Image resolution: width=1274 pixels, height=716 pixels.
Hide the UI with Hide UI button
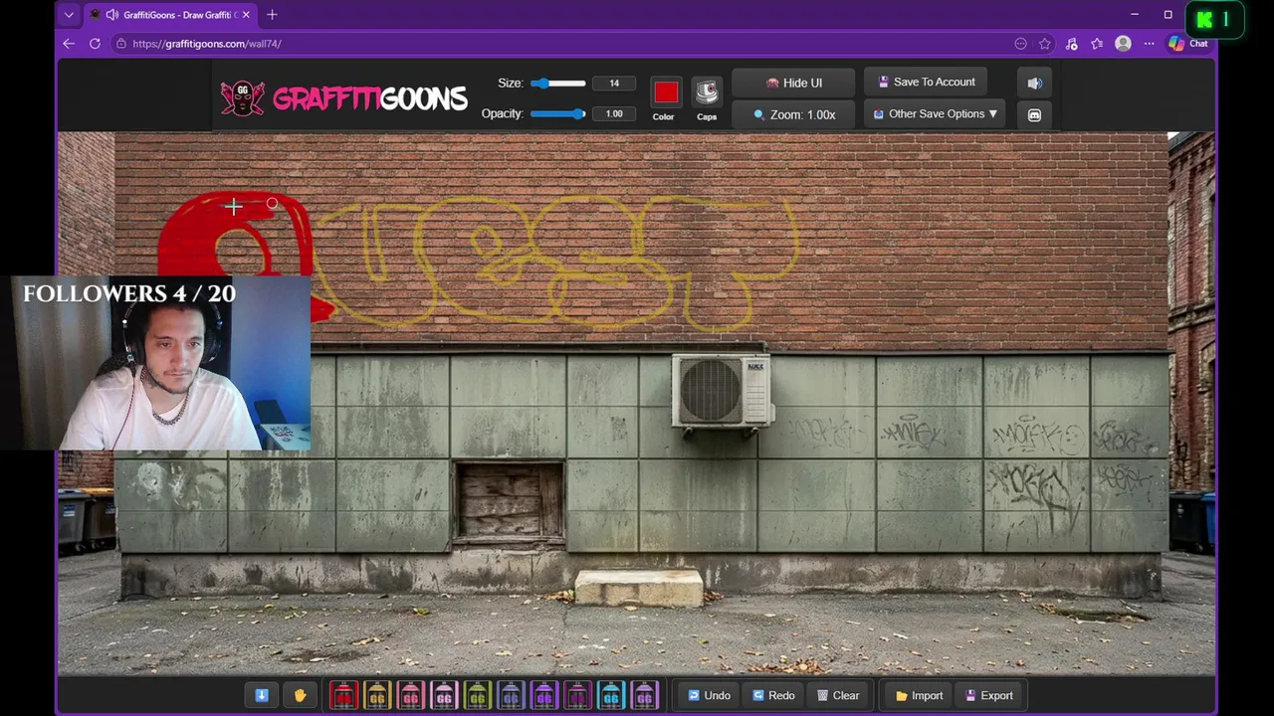(793, 83)
